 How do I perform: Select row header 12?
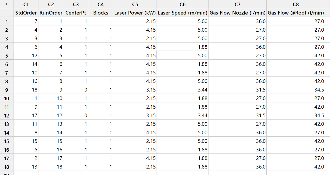[6, 115]
